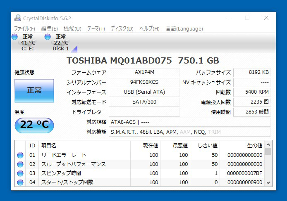
Task: Open the ファイル(F) menu
Action: (x=24, y=28)
